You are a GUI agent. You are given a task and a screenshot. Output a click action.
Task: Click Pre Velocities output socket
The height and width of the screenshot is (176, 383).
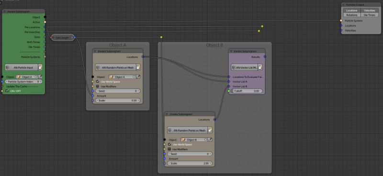[45, 32]
